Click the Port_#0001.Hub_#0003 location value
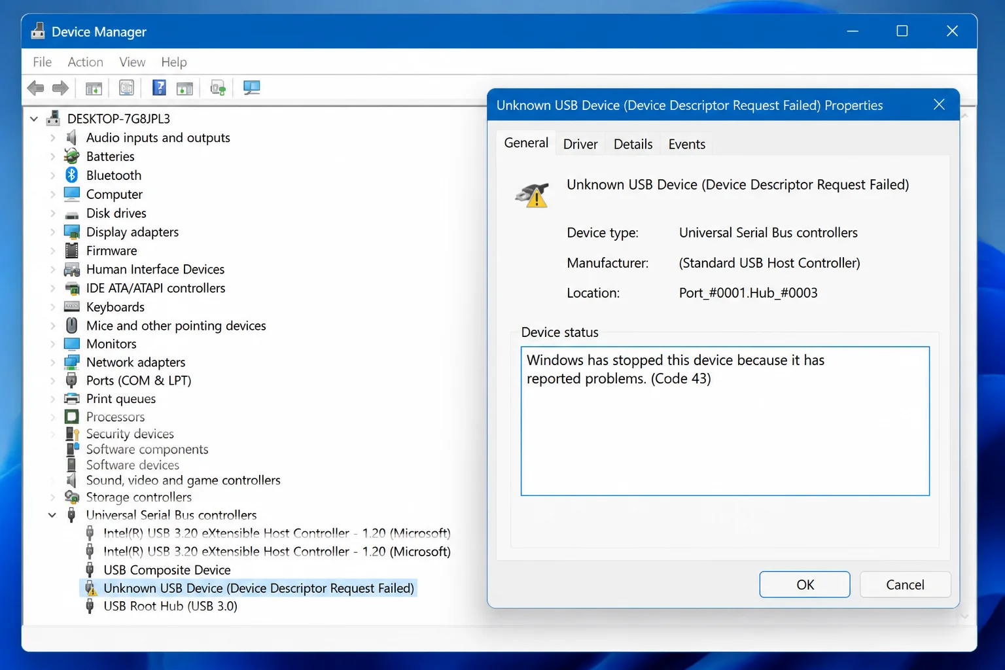The image size is (1005, 670). [x=748, y=292]
